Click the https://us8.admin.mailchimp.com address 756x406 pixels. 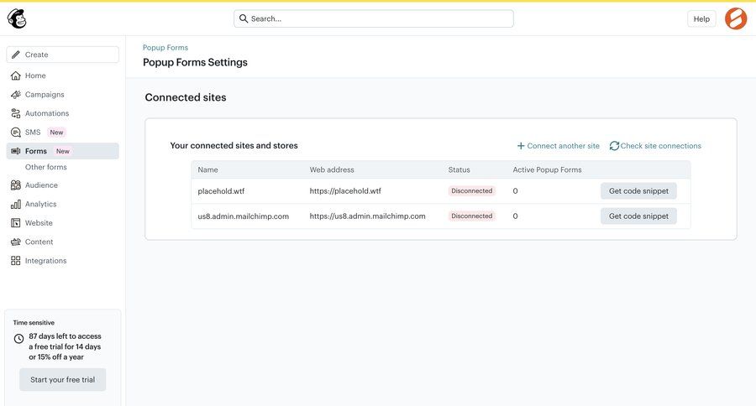tap(367, 216)
